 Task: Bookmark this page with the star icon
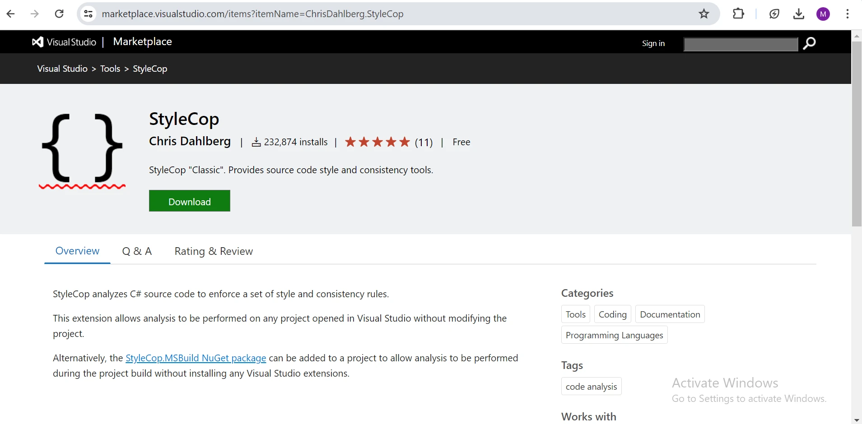pyautogui.click(x=704, y=14)
